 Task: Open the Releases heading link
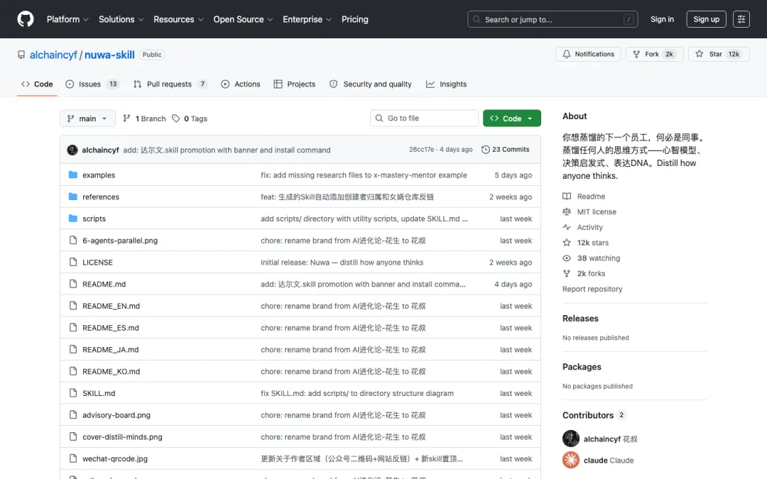point(580,318)
